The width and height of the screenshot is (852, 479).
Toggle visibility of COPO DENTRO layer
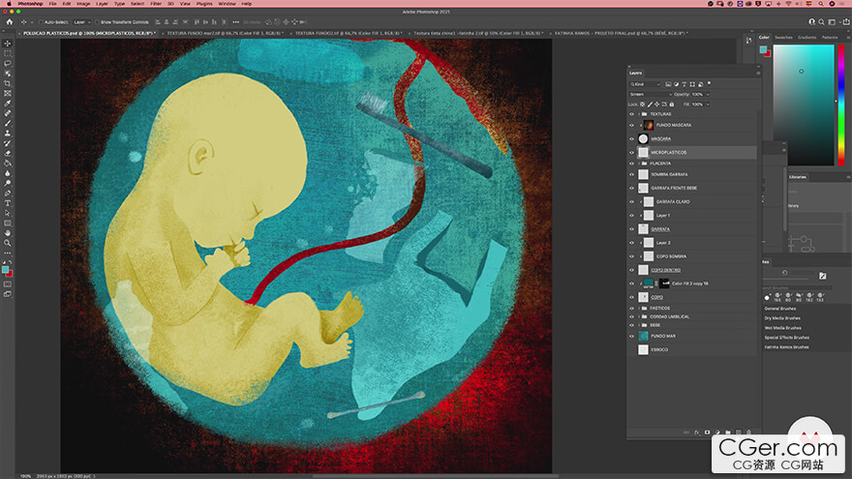[x=631, y=270]
